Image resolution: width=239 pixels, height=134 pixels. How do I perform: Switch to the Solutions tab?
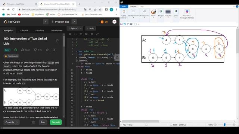(x=40, y=31)
